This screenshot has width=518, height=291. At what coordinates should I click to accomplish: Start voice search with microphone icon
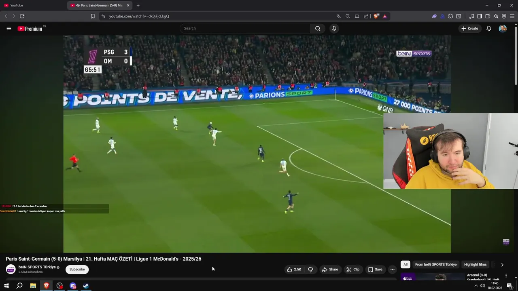pyautogui.click(x=334, y=28)
